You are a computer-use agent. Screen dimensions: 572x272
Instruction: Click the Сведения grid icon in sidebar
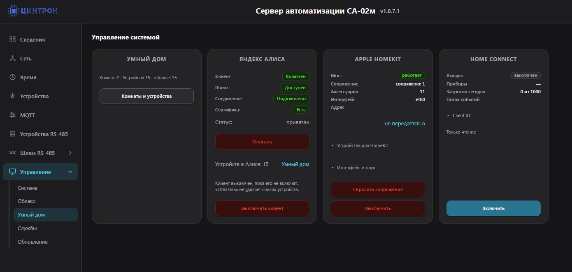click(12, 39)
